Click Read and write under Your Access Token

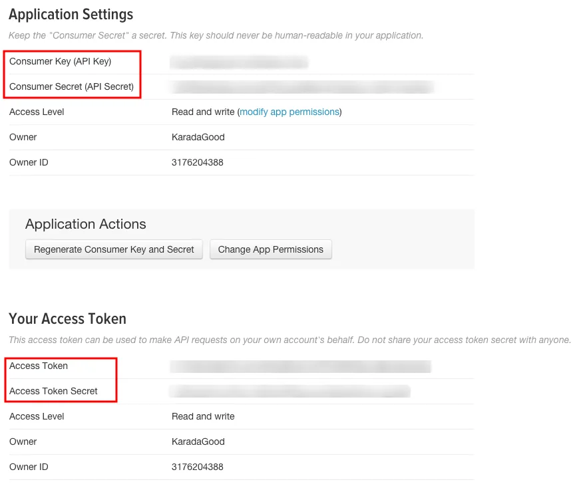click(x=203, y=416)
